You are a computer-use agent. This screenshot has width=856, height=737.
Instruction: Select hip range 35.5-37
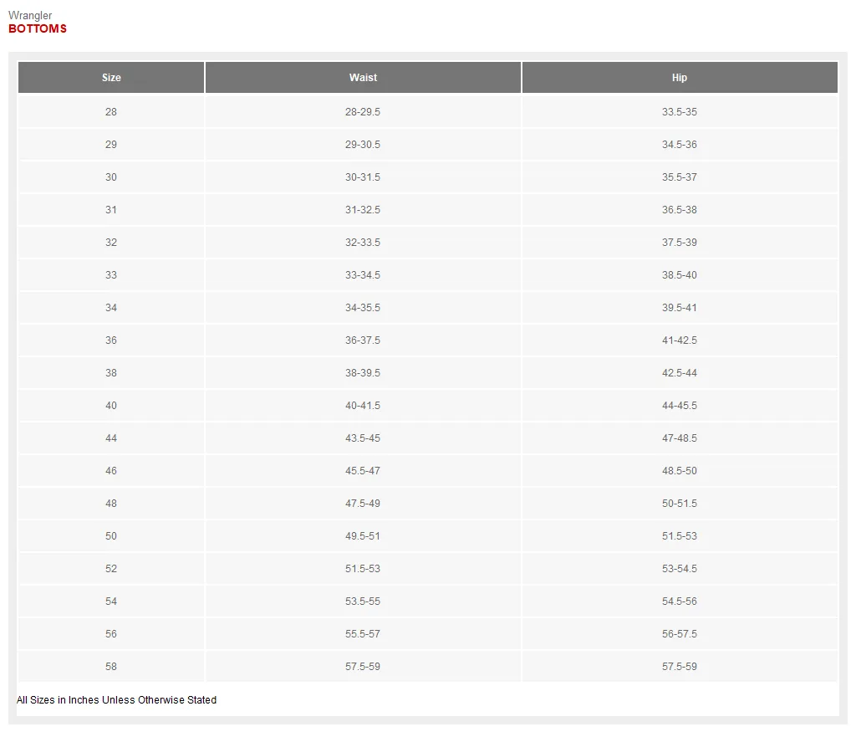[x=680, y=177]
